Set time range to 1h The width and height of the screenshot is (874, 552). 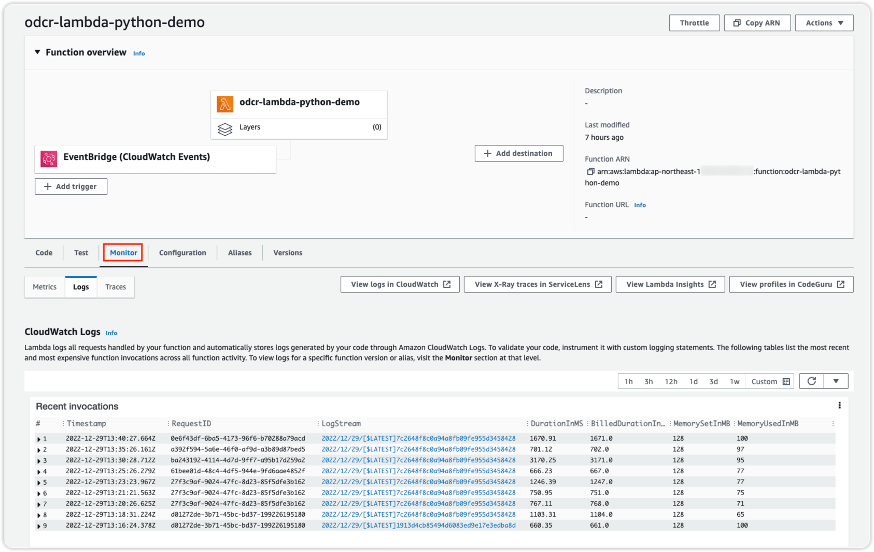[628, 382]
